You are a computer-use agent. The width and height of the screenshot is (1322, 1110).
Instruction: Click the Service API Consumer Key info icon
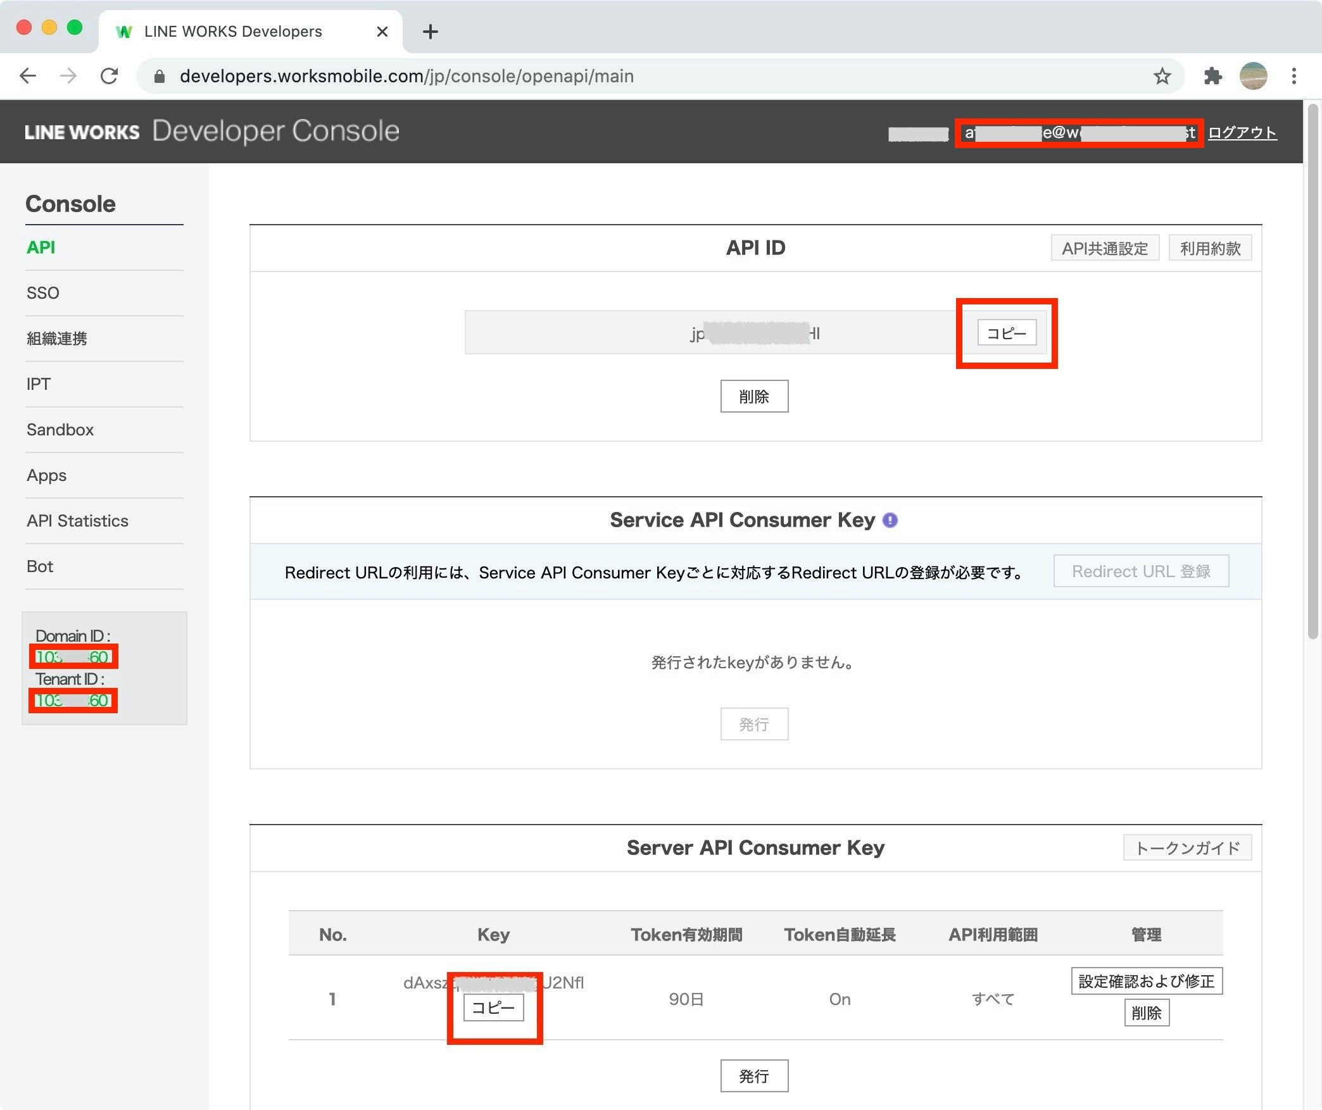[x=890, y=520]
